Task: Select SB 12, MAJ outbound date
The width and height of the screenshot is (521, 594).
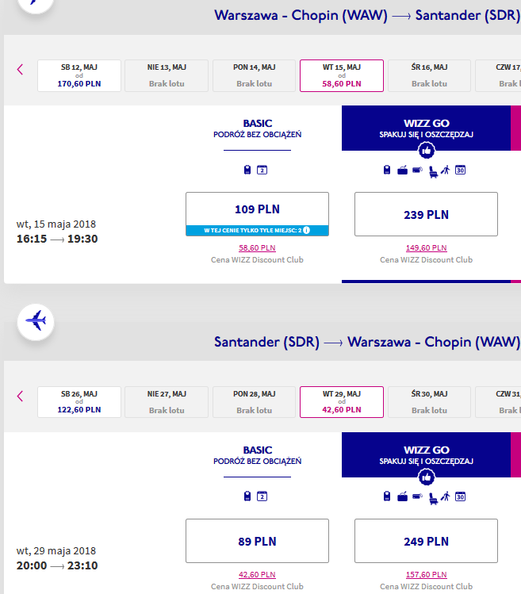Action: 79,75
